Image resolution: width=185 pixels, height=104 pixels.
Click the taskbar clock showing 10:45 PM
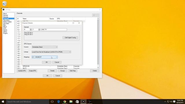pyautogui.click(x=180, y=101)
